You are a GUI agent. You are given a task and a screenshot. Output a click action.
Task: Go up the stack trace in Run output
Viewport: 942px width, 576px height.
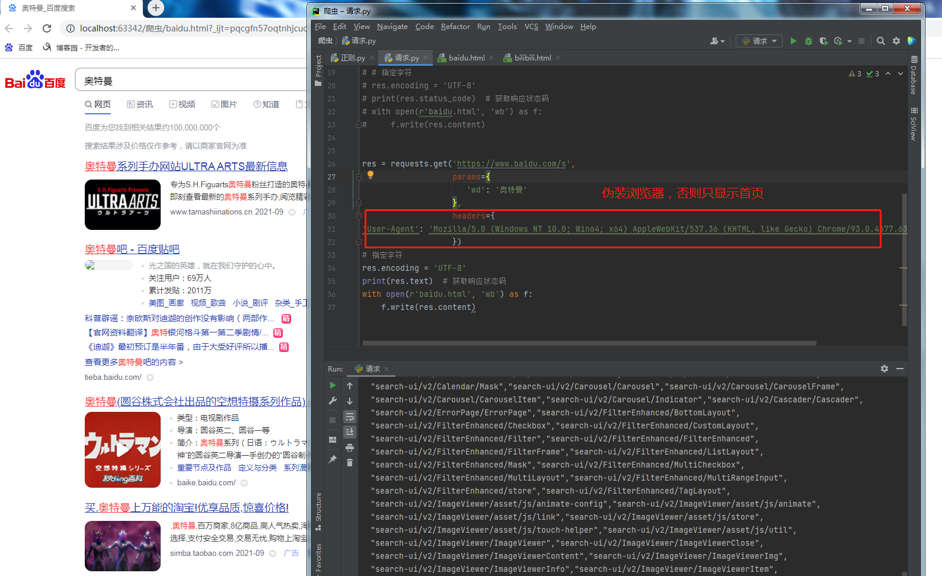tap(350, 386)
